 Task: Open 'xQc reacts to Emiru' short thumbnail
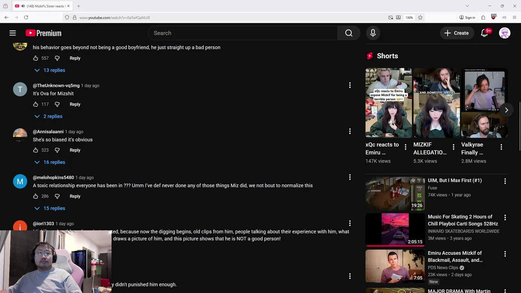pyautogui.click(x=388, y=103)
